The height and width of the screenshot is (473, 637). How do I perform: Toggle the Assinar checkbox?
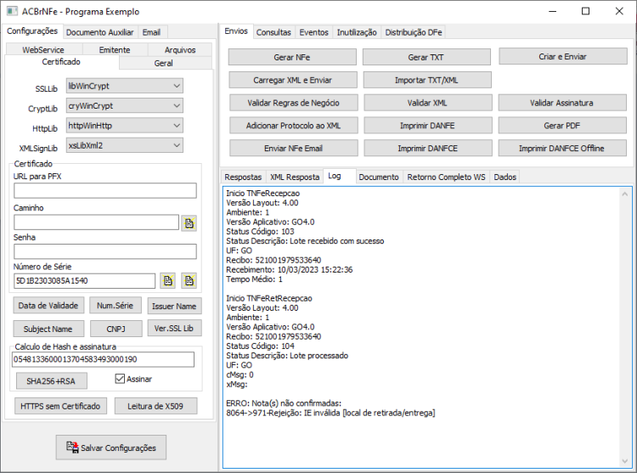coord(120,379)
